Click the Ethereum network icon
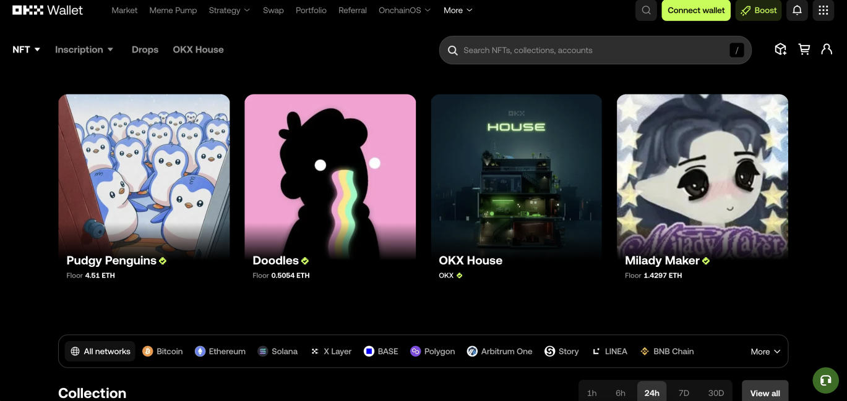Viewport: 847px width, 401px height. [x=200, y=351]
